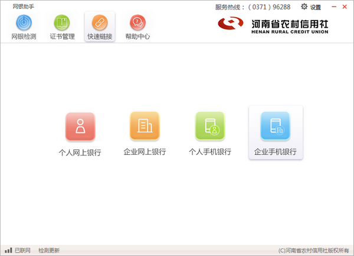
Task: Minimize the 网银助手 window
Action: tap(334, 6)
